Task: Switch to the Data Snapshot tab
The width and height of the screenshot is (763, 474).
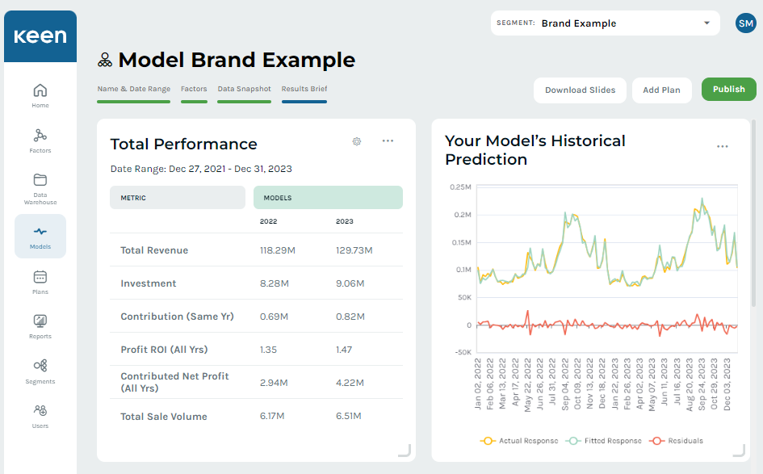Action: tap(244, 90)
